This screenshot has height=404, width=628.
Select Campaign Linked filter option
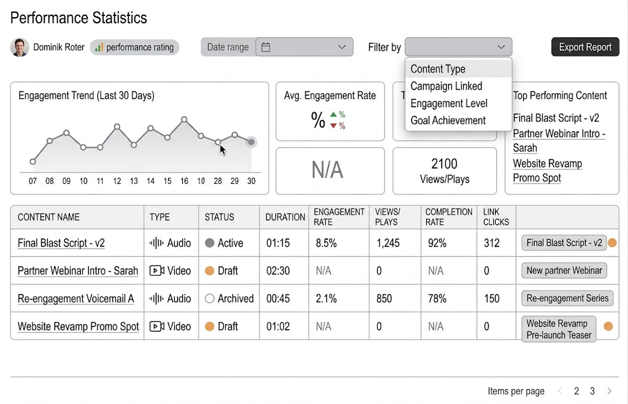(458, 86)
